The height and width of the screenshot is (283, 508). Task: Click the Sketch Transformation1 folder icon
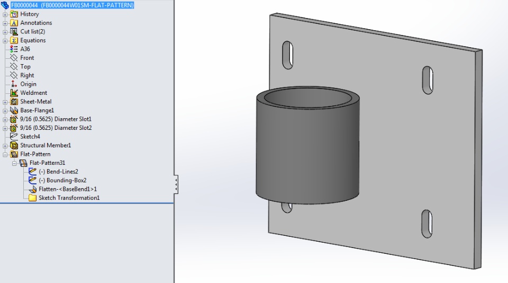pyautogui.click(x=32, y=198)
